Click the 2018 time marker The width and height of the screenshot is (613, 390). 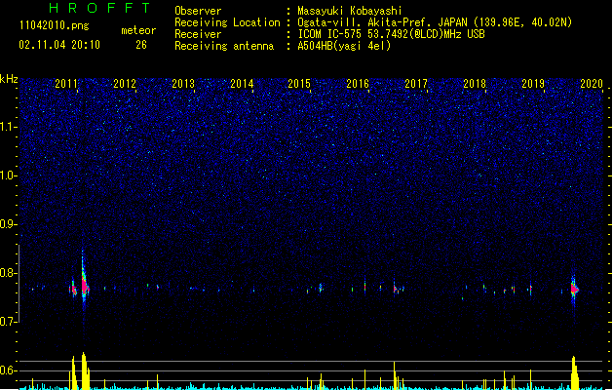(x=475, y=83)
